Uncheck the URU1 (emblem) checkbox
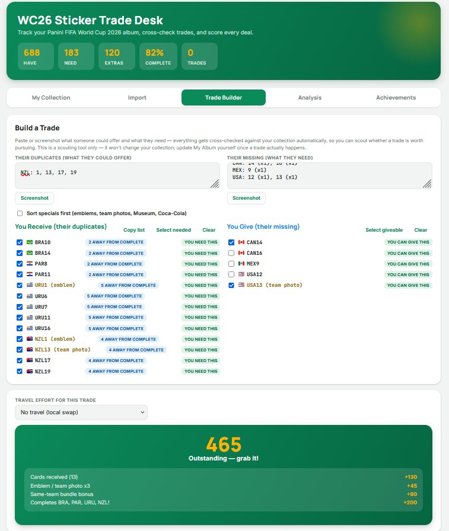The width and height of the screenshot is (449, 531). click(x=20, y=285)
